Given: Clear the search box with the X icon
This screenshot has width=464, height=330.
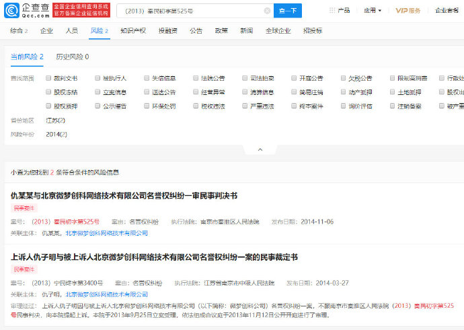Looking at the screenshot, I should pyautogui.click(x=267, y=11).
